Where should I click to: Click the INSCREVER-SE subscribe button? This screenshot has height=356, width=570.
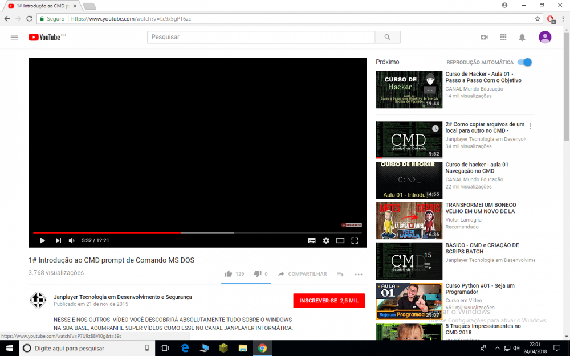click(329, 301)
